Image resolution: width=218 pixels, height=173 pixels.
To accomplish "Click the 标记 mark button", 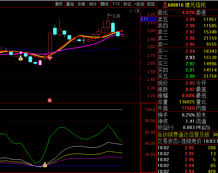I will 127,4.
